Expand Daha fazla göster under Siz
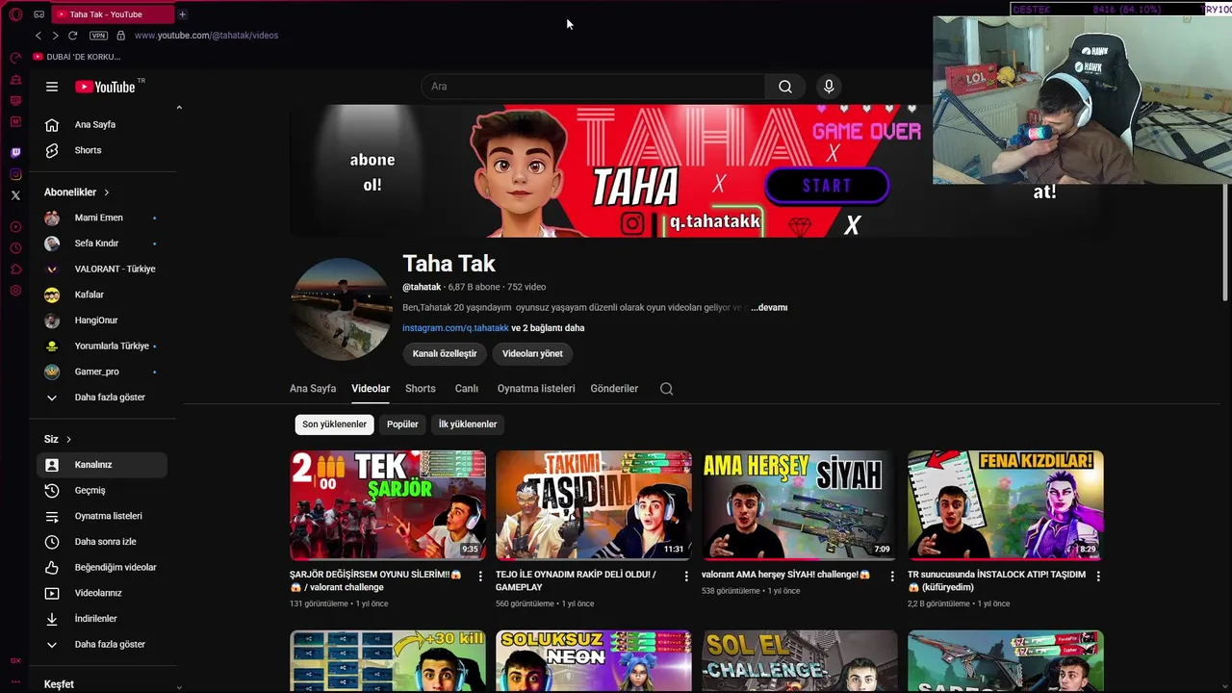The height and width of the screenshot is (693, 1232). (102, 645)
